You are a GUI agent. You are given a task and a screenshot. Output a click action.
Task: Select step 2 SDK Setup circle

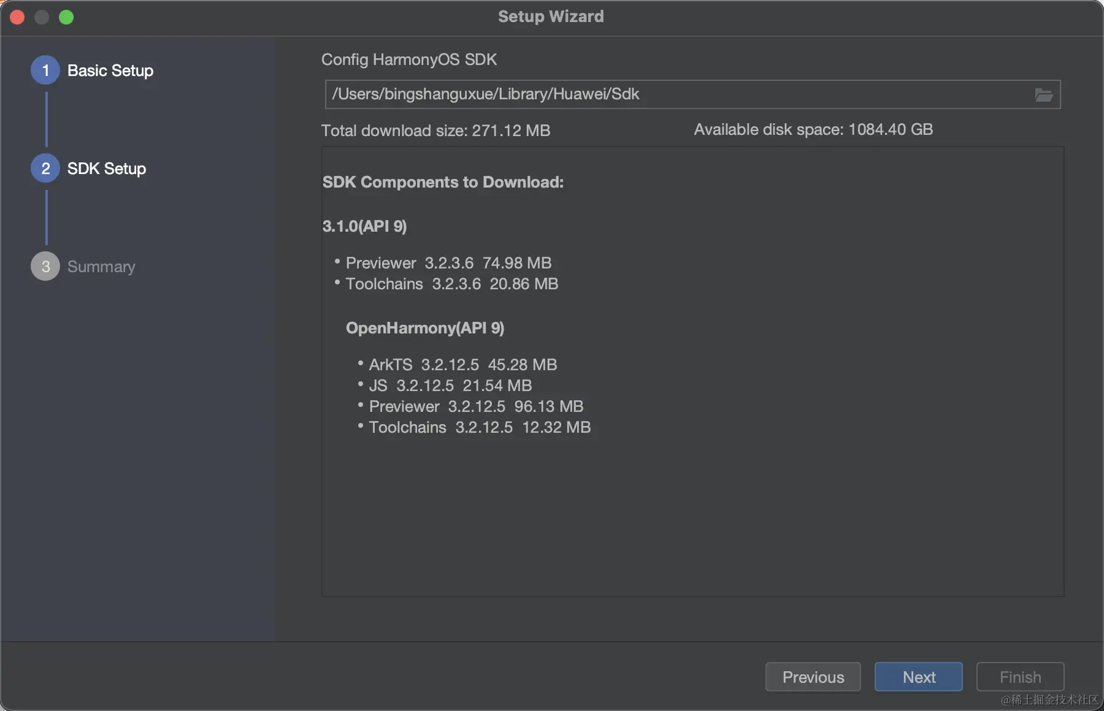(x=45, y=169)
